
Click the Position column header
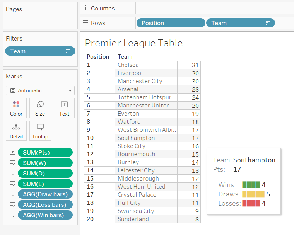click(x=98, y=56)
